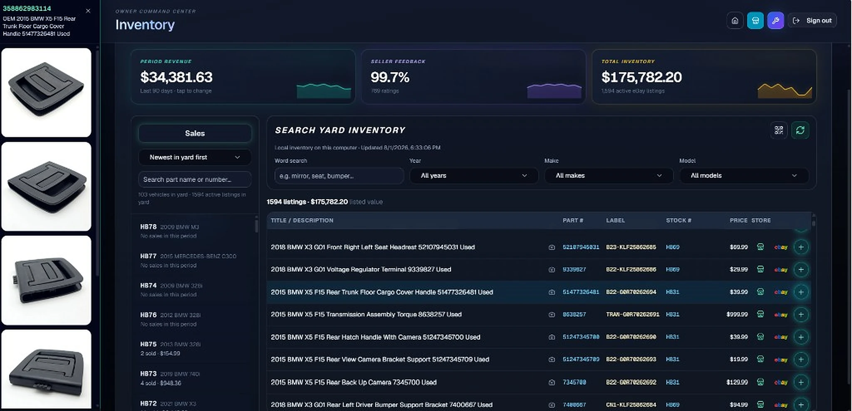Open store icon for Transmission Assembly row
This screenshot has width=852, height=411.
tap(760, 314)
